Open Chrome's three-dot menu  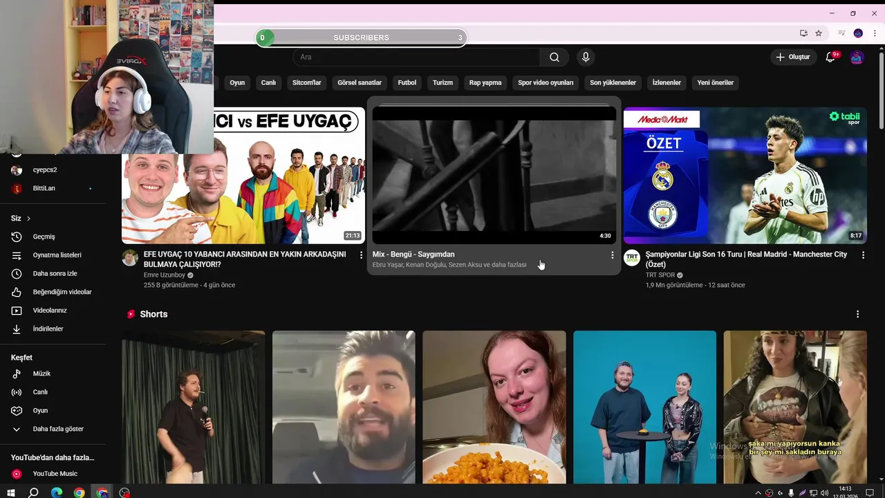pyautogui.click(x=875, y=33)
